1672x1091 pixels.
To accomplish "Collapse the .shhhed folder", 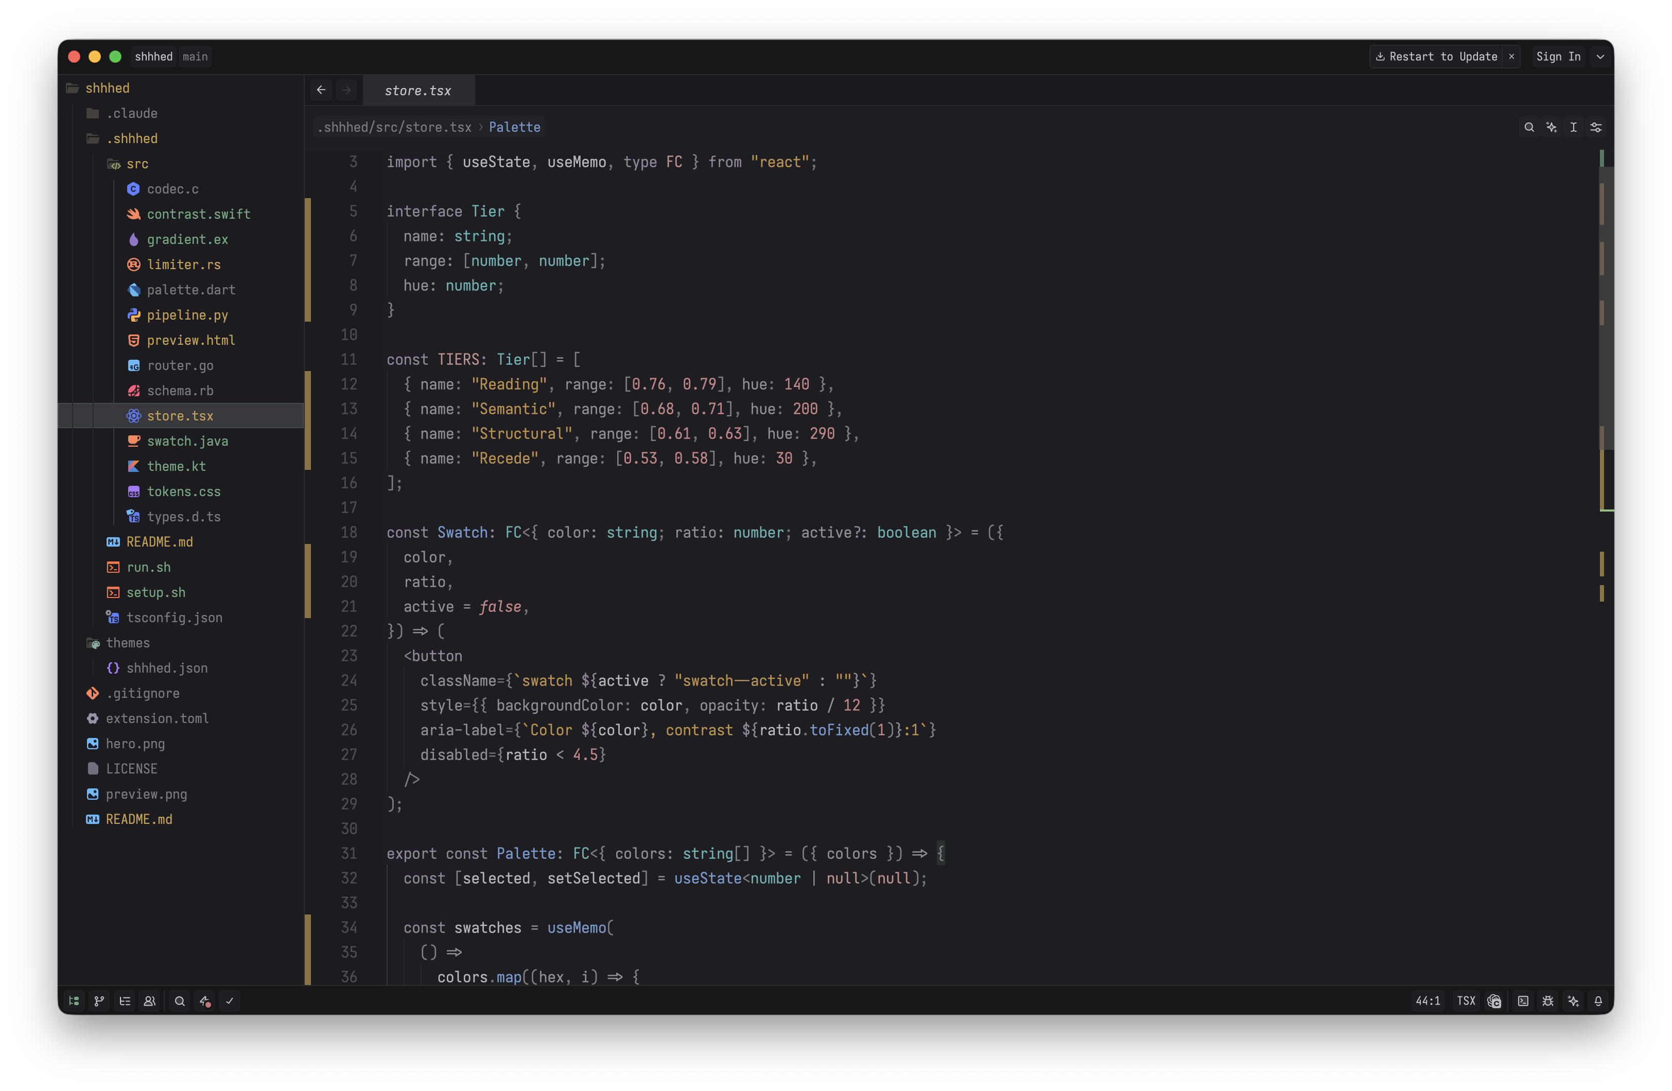I will 181,138.
